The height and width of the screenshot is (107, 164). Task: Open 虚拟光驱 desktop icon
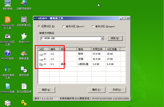(x=24, y=71)
